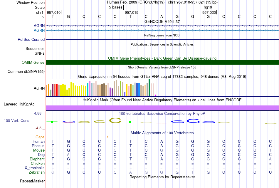Image resolution: width=279 pixels, height=188 pixels.
Task: Click the large C PhyloP conservation logo letter
Action: [x=115, y=120]
